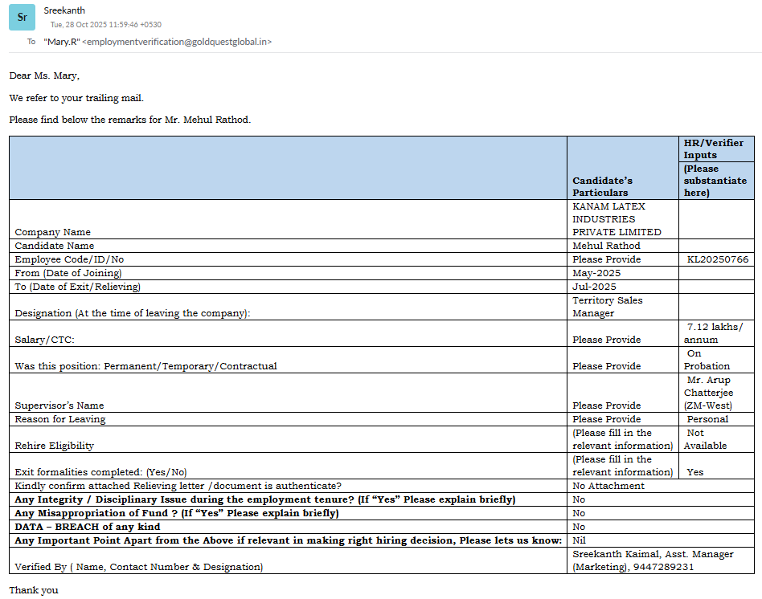This screenshot has height=599, width=762.
Task: Click Relieving letter authenticity question
Action: (178, 486)
